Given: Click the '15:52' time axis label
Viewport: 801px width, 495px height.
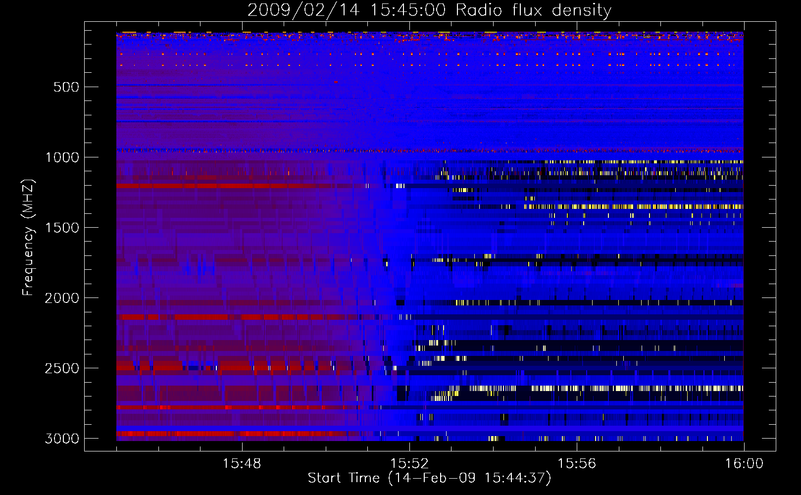Looking at the screenshot, I should 409,464.
